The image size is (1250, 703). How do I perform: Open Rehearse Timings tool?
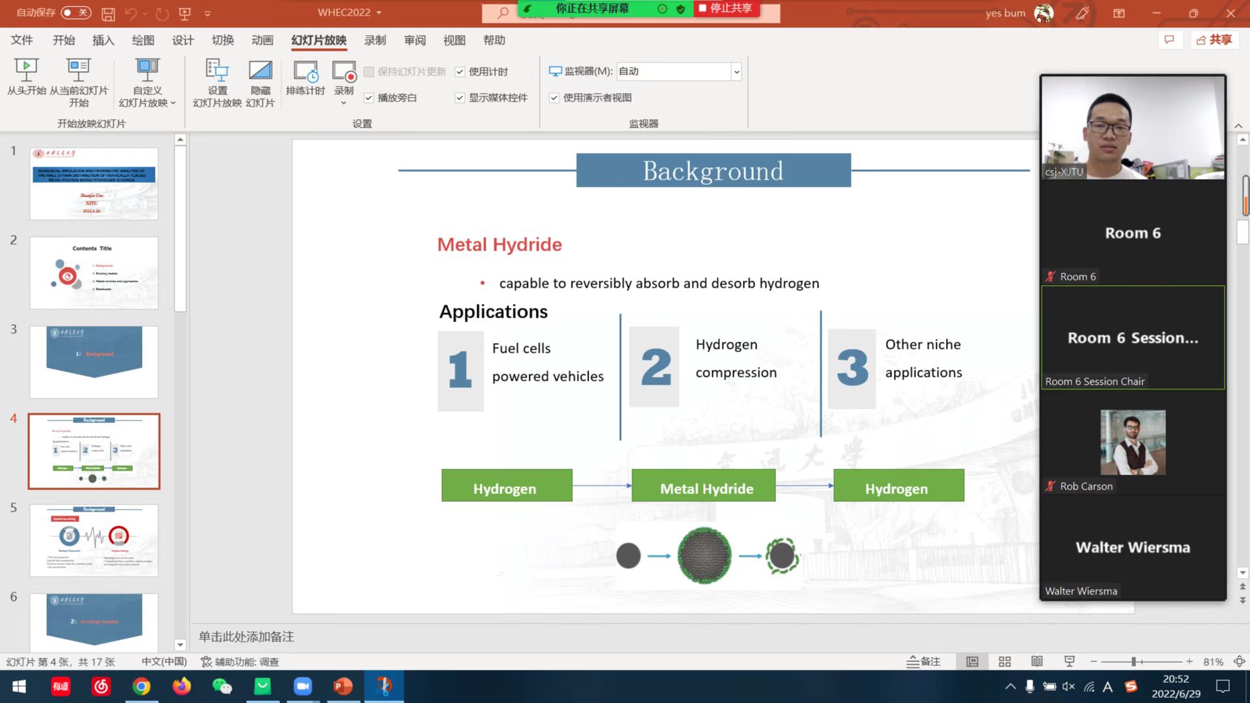[305, 70]
